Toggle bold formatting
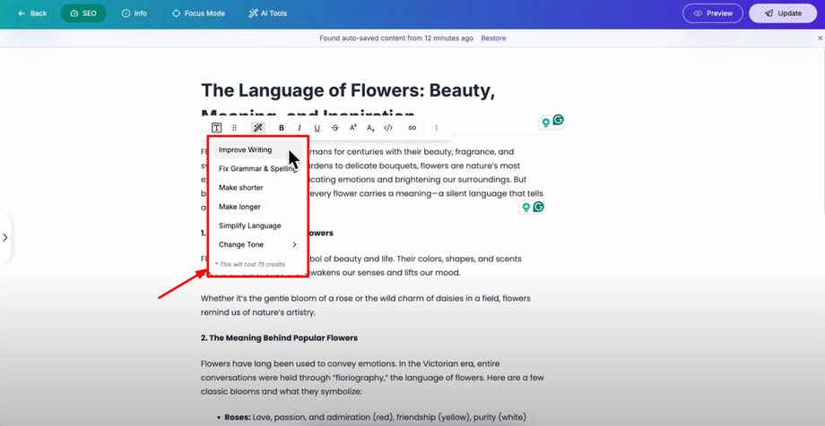This screenshot has width=825, height=426. [x=282, y=128]
